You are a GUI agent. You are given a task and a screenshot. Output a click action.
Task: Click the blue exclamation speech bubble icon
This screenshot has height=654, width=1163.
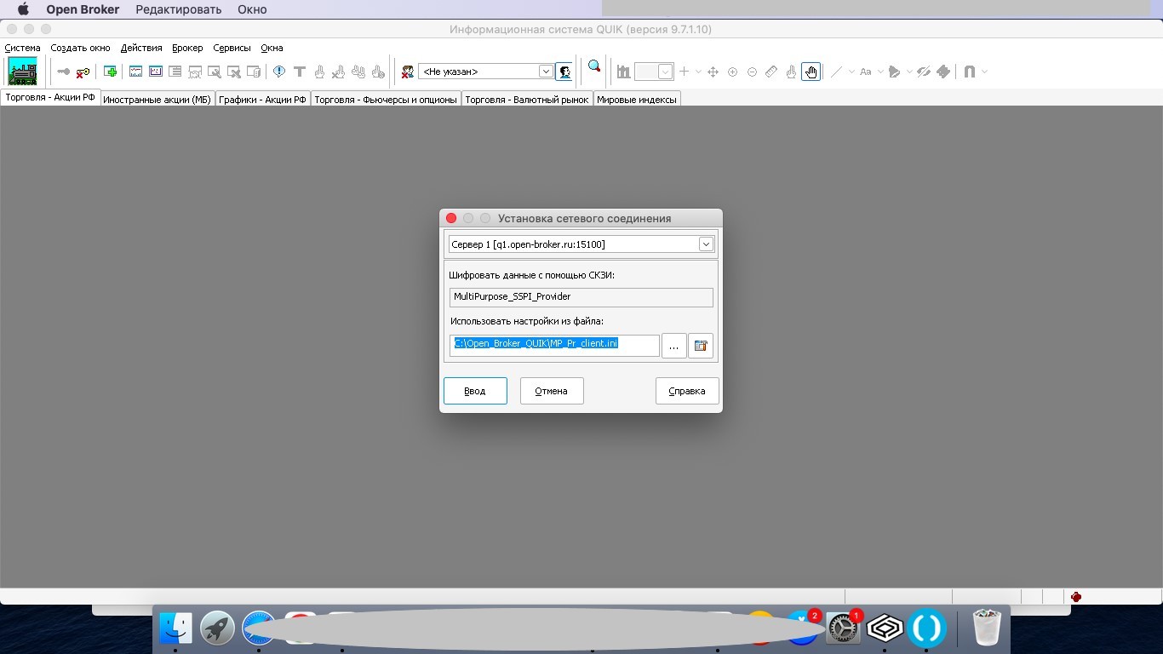point(279,72)
